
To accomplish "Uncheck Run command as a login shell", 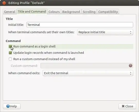I will coord(10,46).
